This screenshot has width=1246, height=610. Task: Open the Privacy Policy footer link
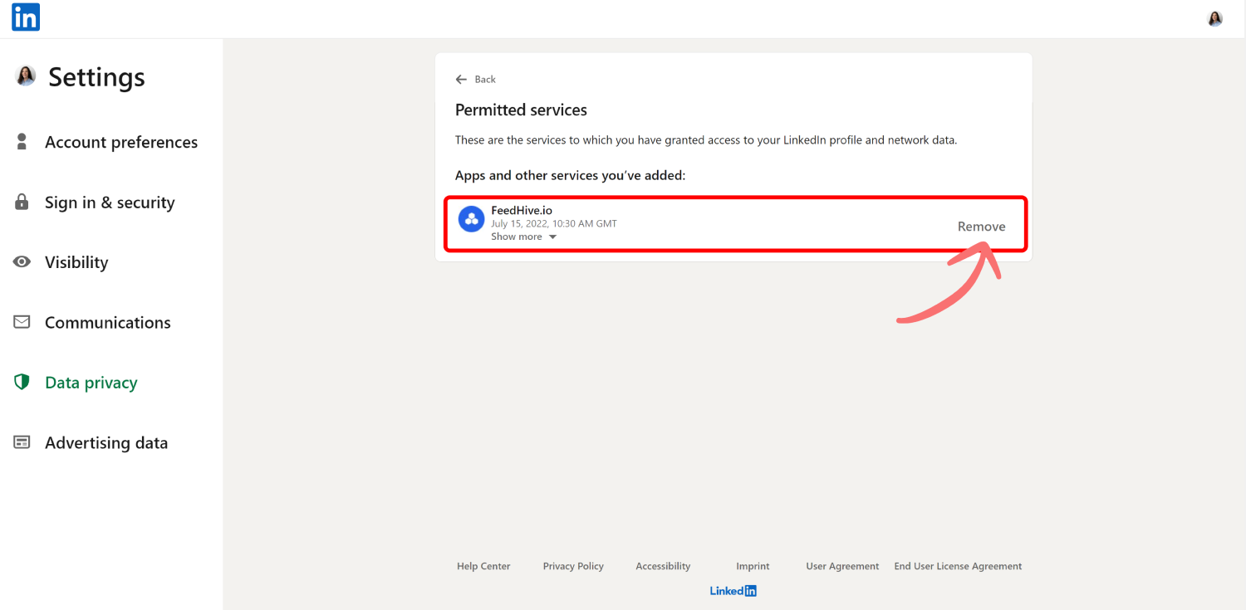(573, 566)
